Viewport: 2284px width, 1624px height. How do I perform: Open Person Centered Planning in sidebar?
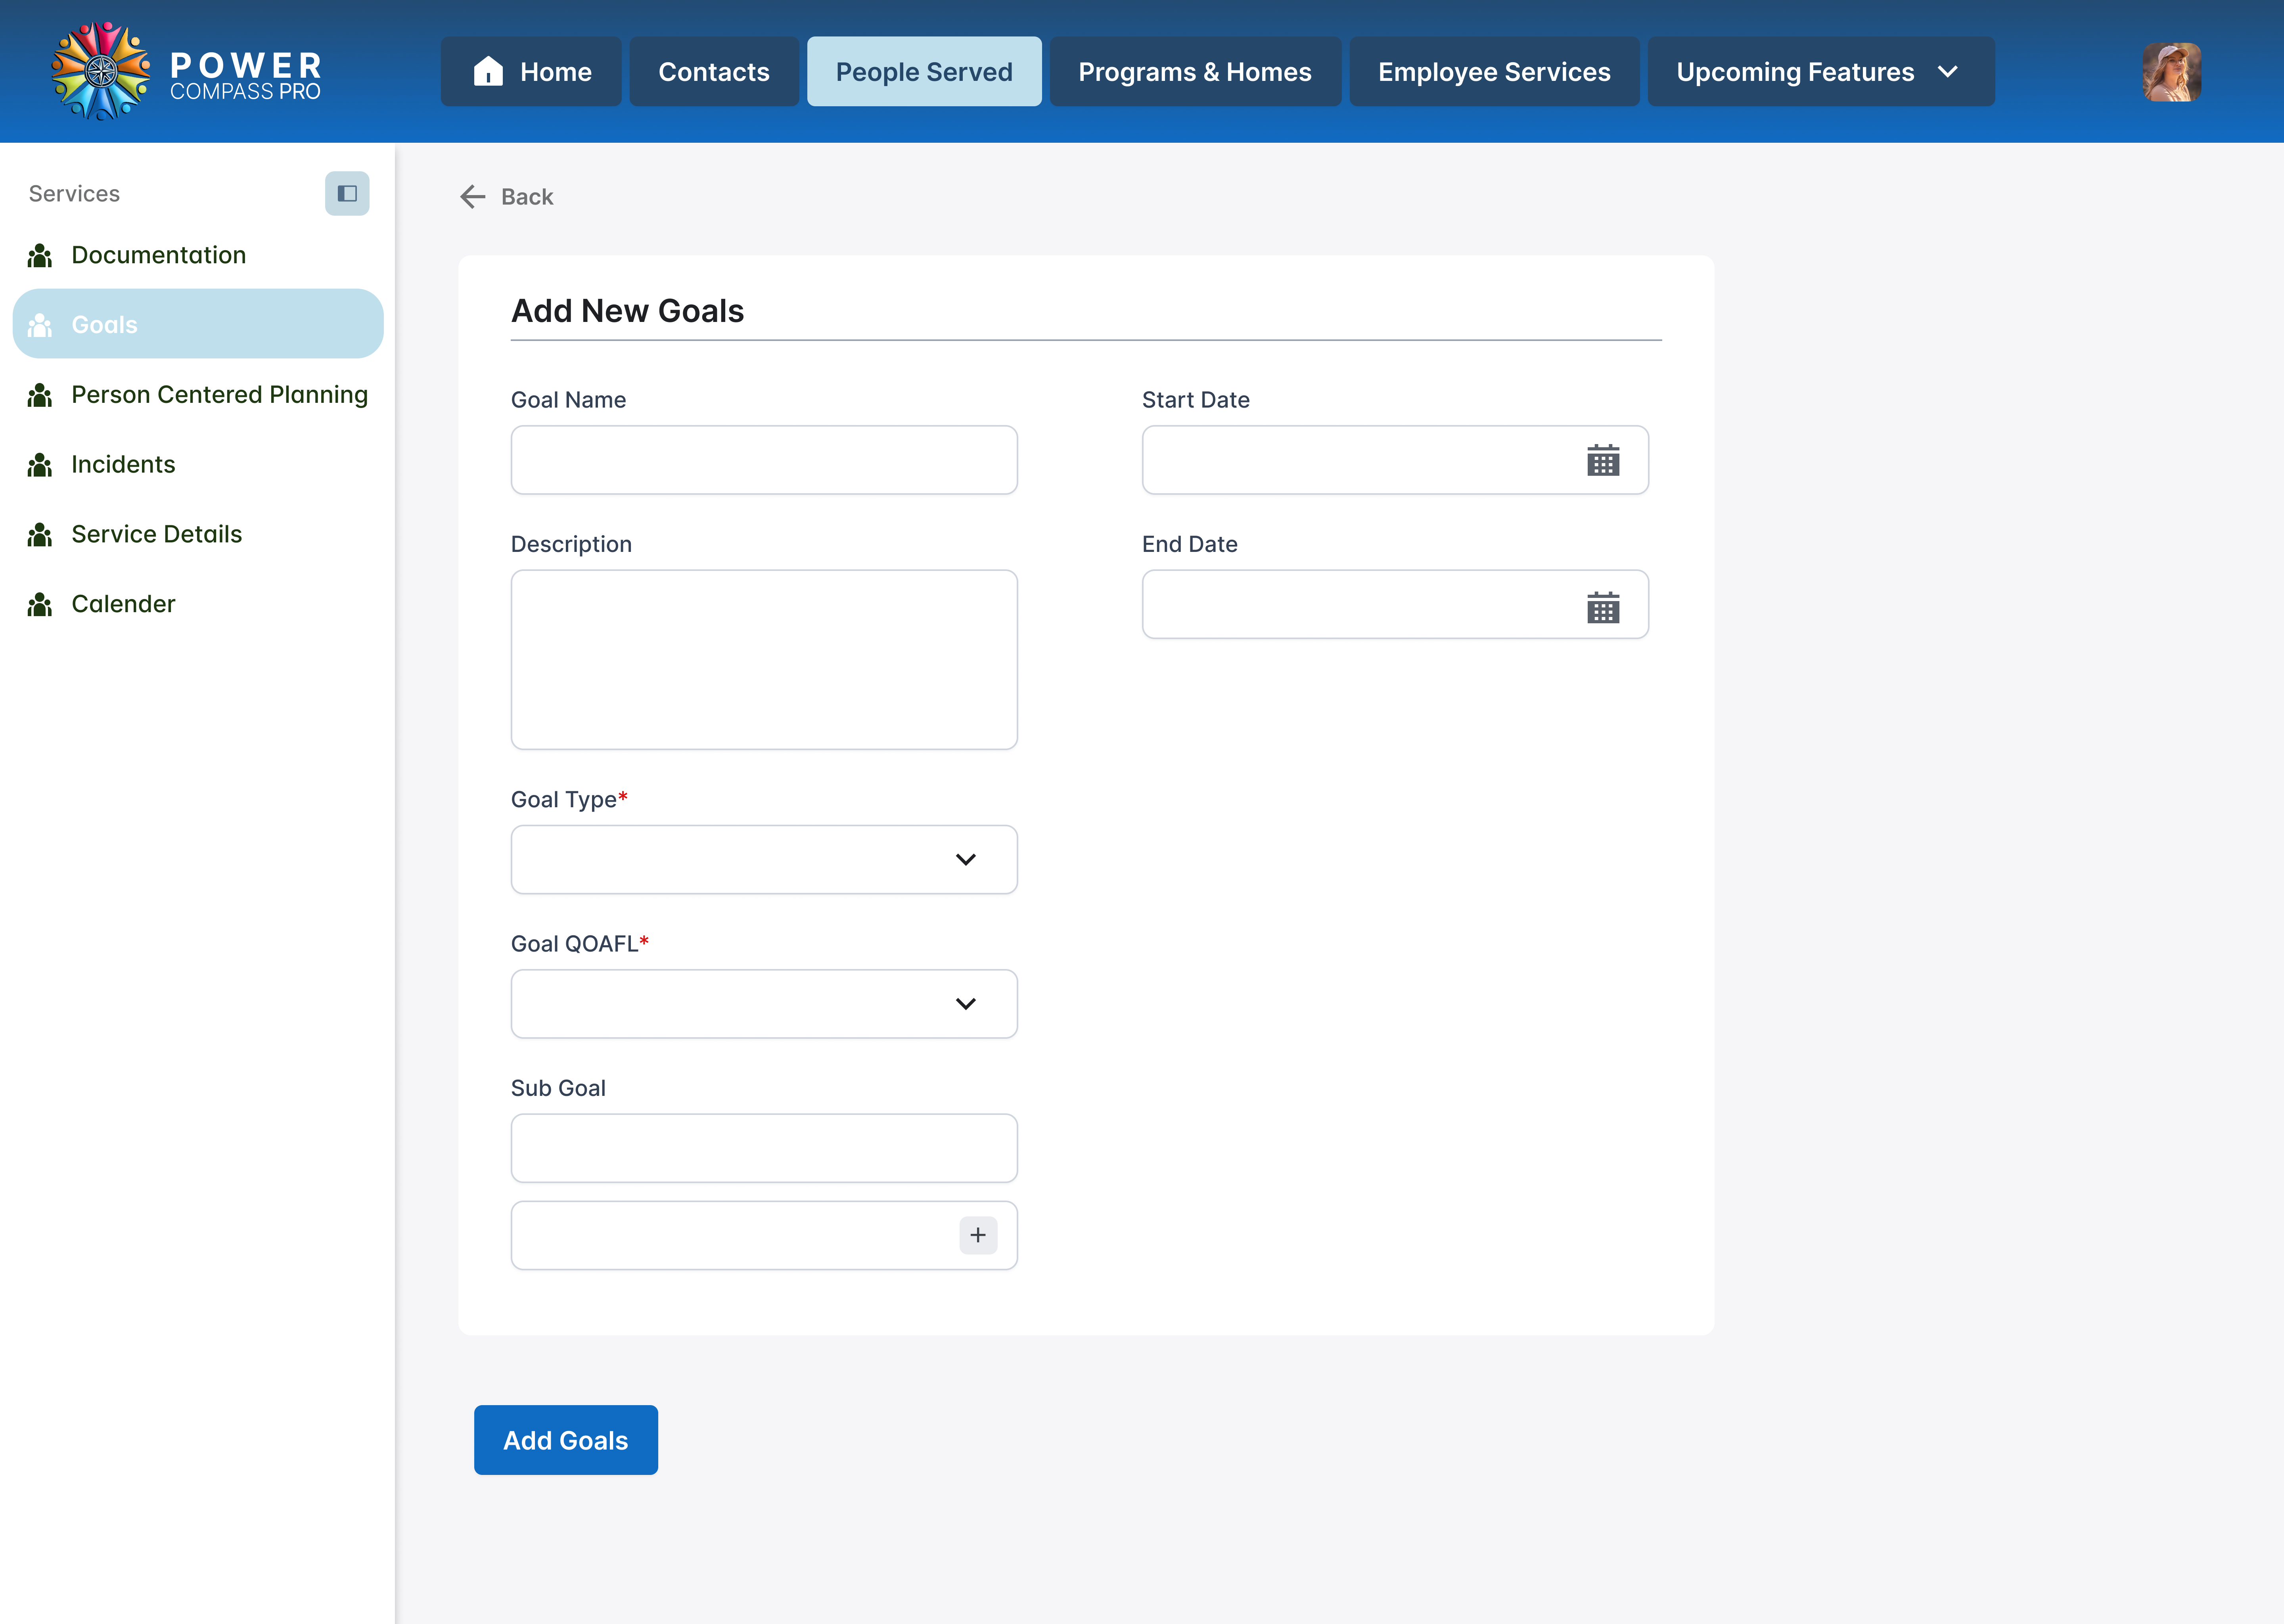click(219, 395)
